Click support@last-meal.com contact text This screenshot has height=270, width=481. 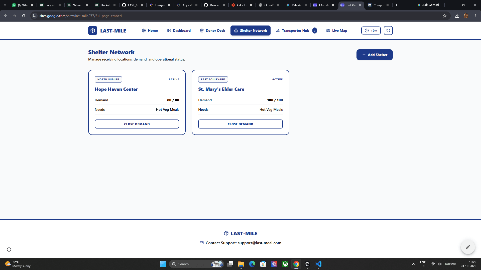(260, 243)
